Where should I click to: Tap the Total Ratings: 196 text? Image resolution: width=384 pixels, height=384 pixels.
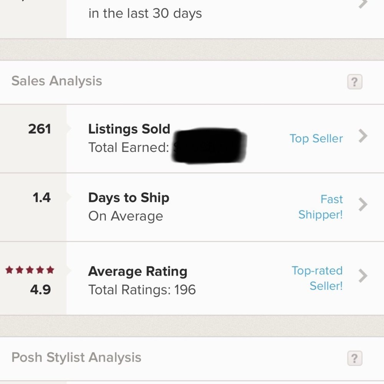tap(142, 290)
